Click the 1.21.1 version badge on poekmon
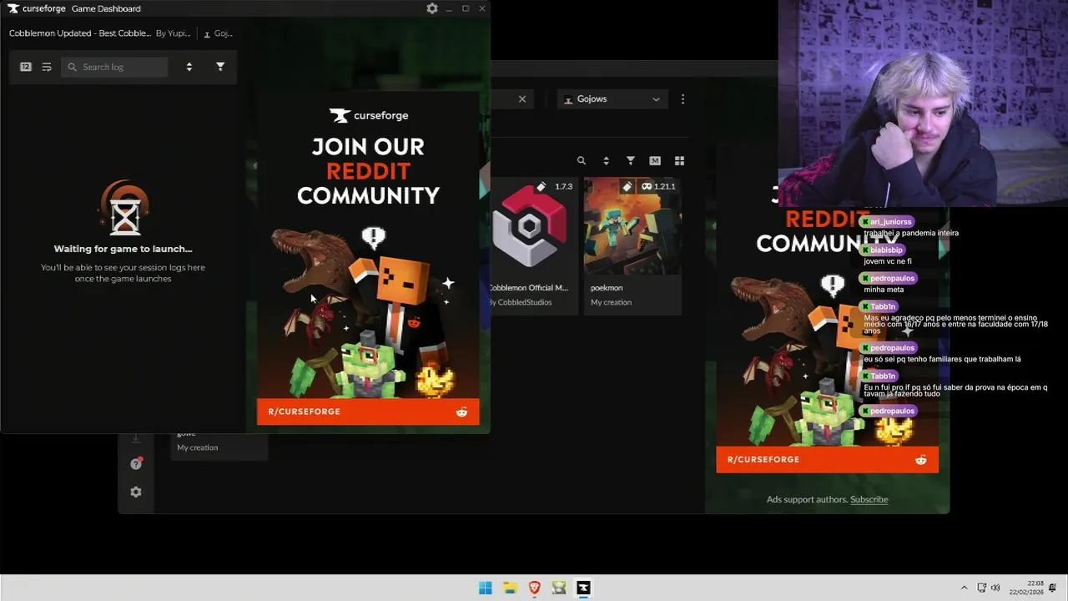The width and height of the screenshot is (1068, 601). click(658, 186)
